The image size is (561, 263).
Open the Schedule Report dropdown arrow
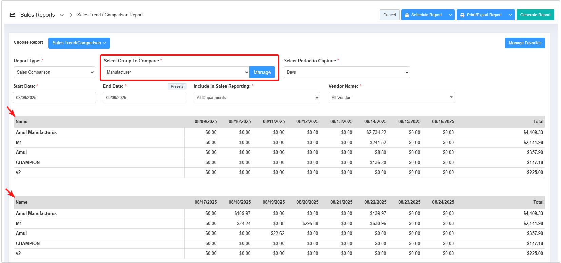[450, 15]
